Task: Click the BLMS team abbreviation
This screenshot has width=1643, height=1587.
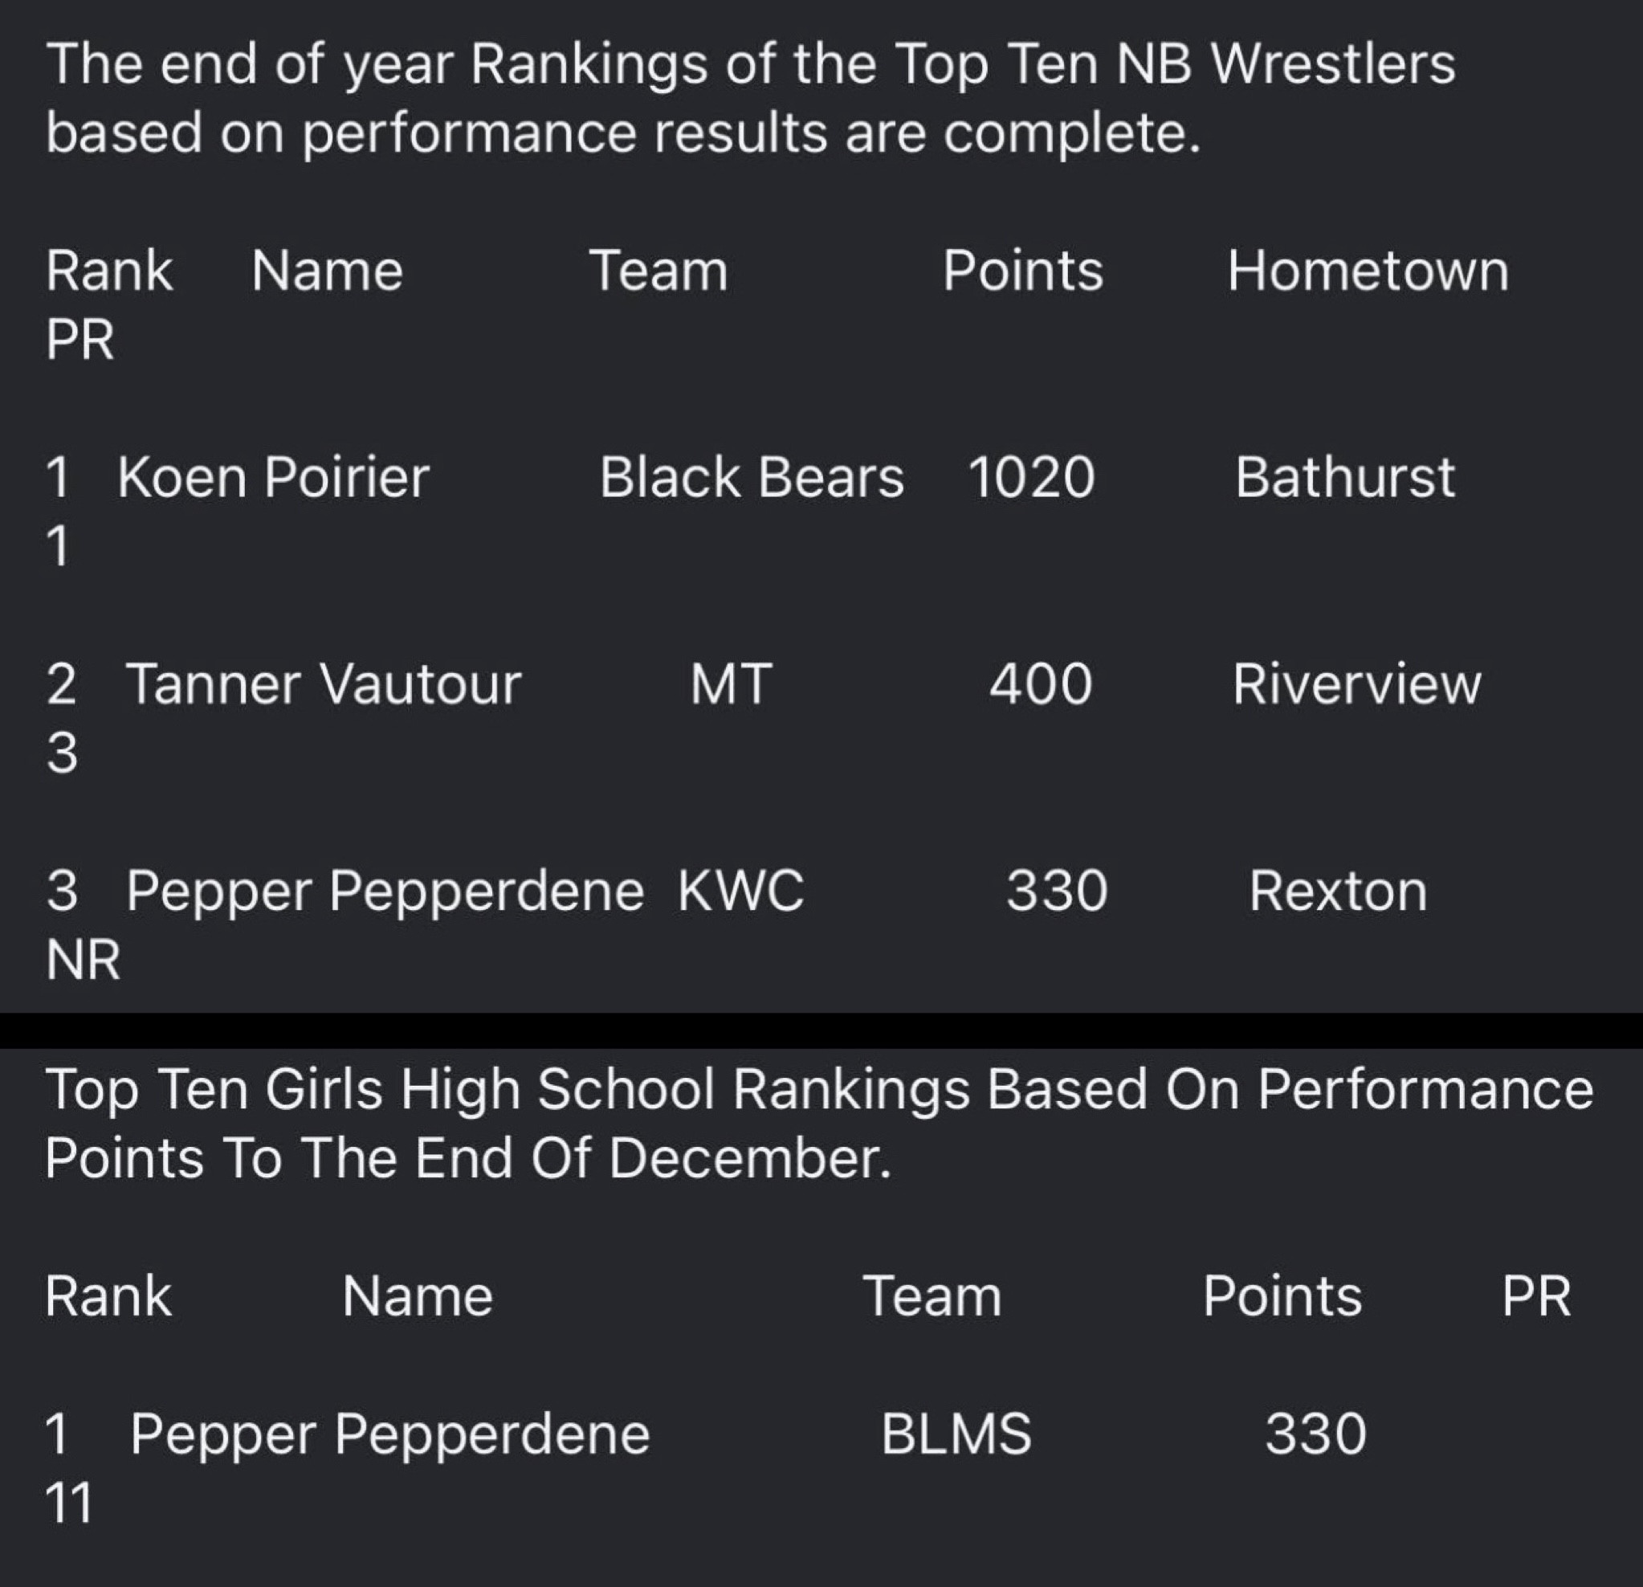Action: 956,1434
